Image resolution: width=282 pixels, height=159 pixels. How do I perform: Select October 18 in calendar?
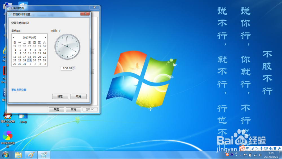[30, 57]
